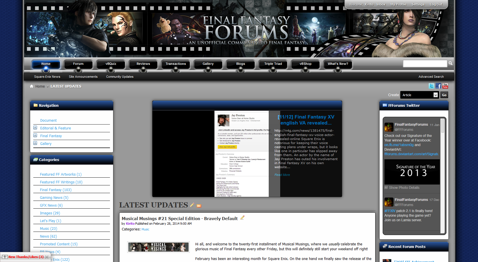Screen dimensions: 478x262
Task: Open the What's New? tab
Action: 338,64
